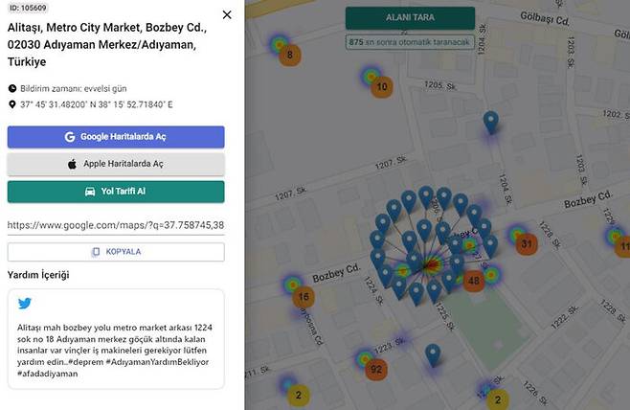The height and width of the screenshot is (410, 630).
Task: Get directions with Yol Tarifi Al
Action: click(x=116, y=191)
